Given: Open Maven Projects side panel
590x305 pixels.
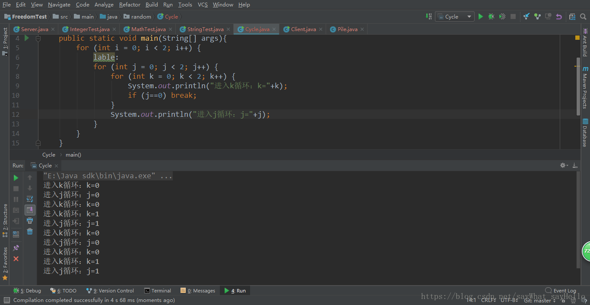Looking at the screenshot, I should coord(585,87).
